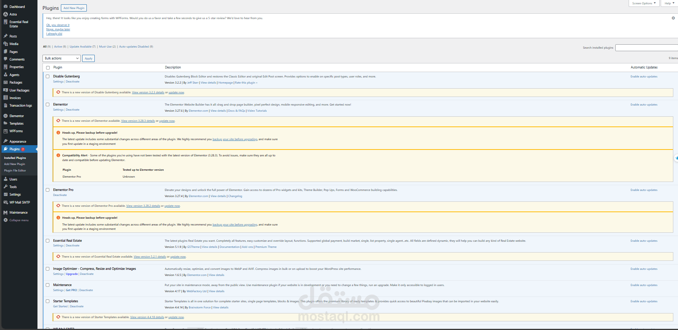Click Upgrade link for Image Optimizer
The image size is (678, 330).
pos(72,274)
